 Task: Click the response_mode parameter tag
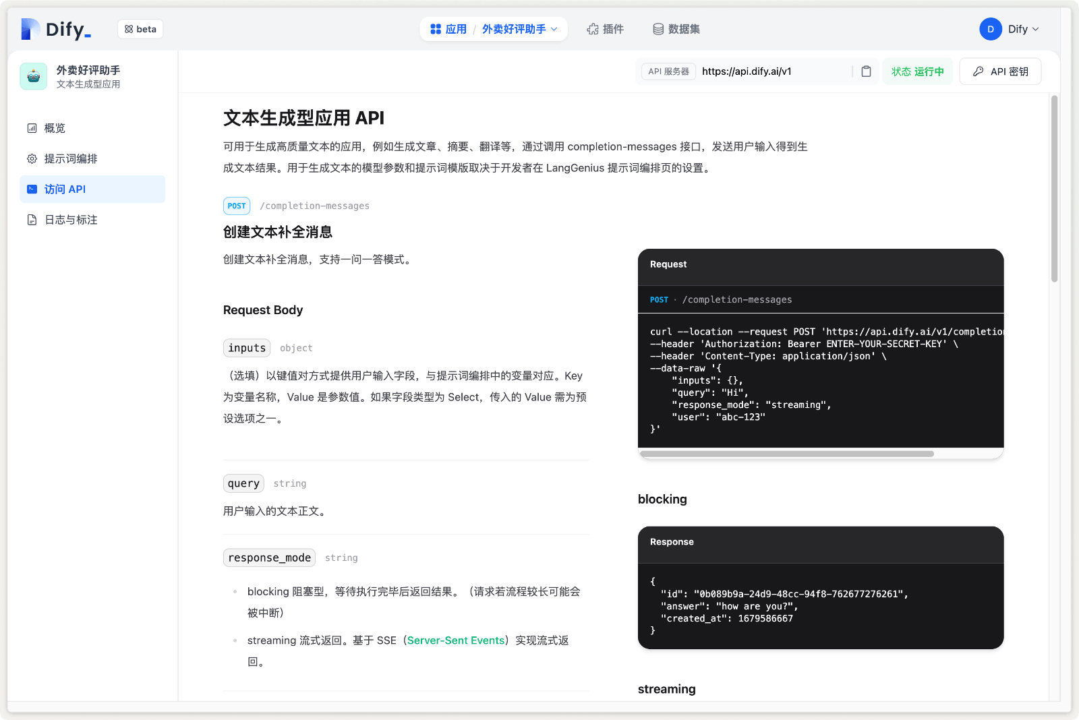point(269,558)
